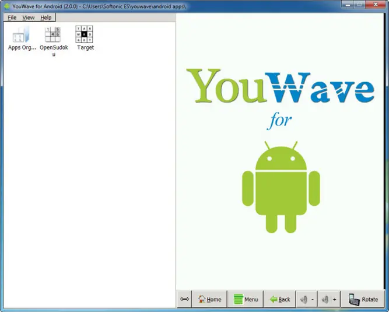Open the Apps Organizer app icon
The height and width of the screenshot is (312, 389).
(21, 34)
